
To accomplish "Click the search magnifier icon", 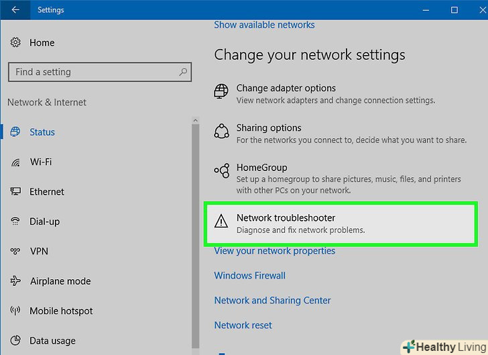I will point(183,72).
